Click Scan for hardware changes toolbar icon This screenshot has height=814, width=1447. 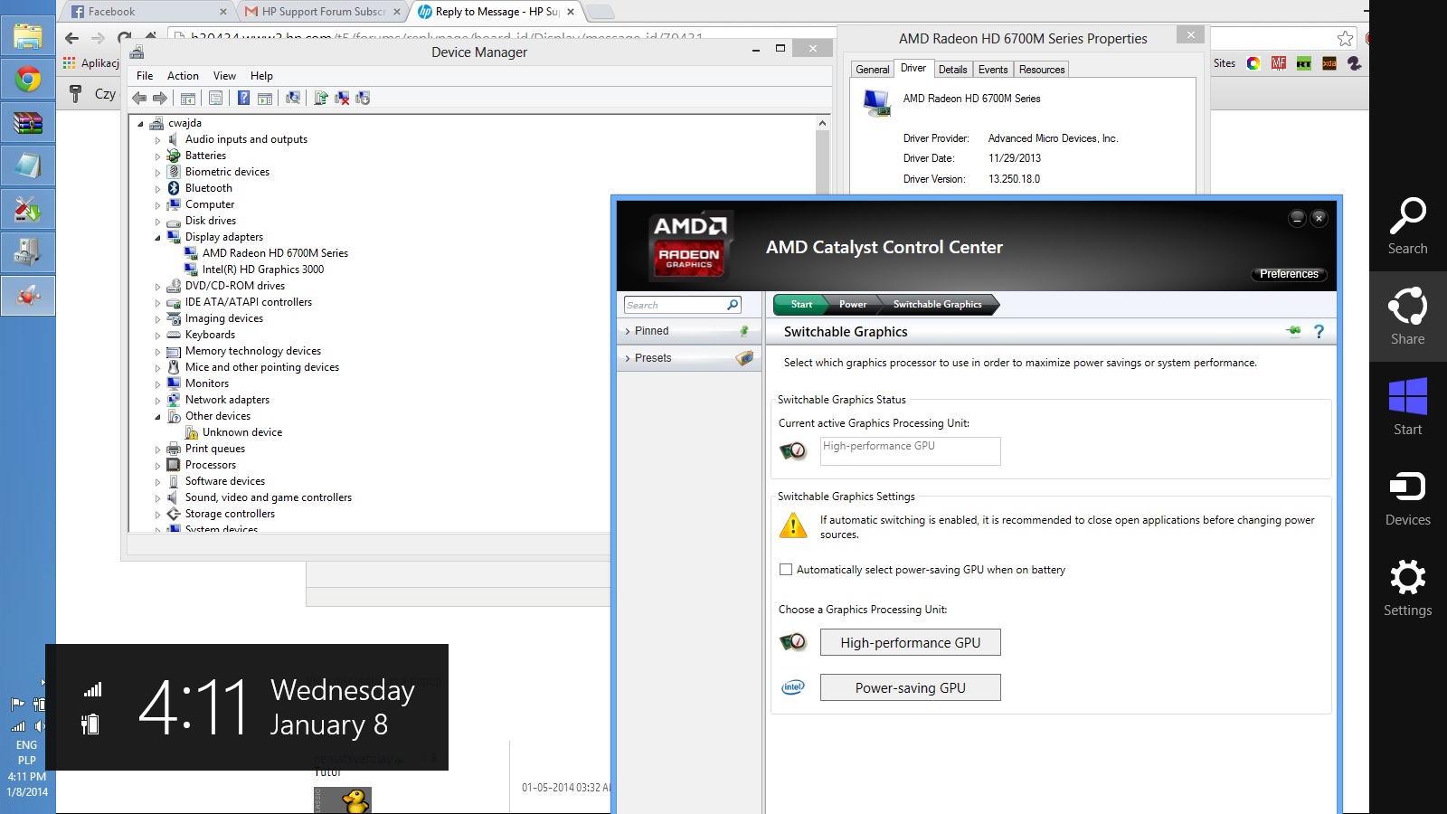coord(293,98)
